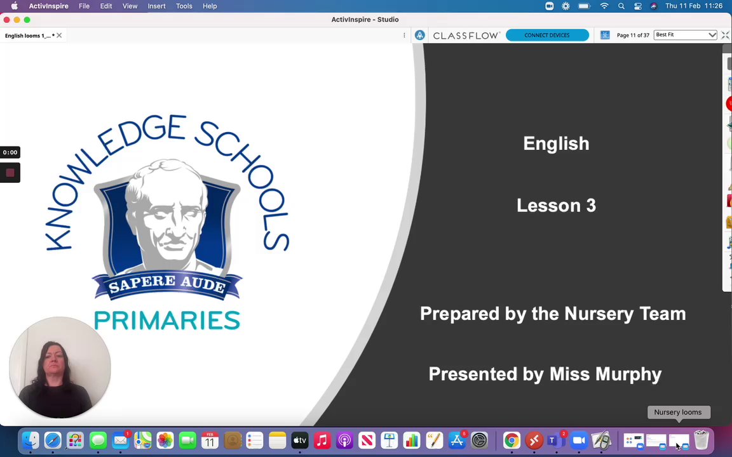The width and height of the screenshot is (732, 457).
Task: Open Messages from the Dock
Action: point(98,440)
